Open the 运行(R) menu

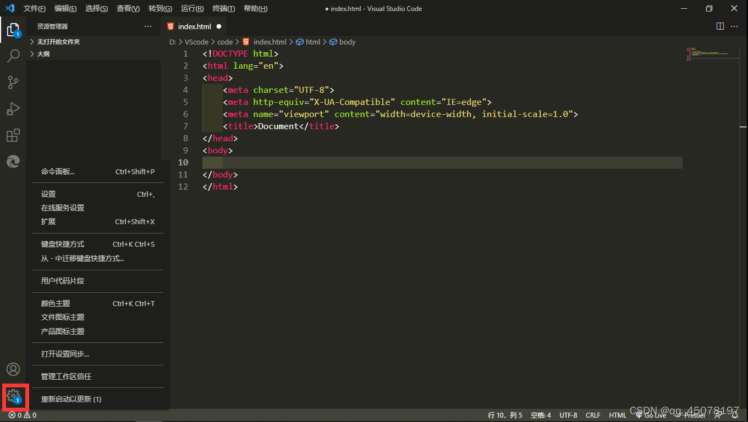coord(192,8)
